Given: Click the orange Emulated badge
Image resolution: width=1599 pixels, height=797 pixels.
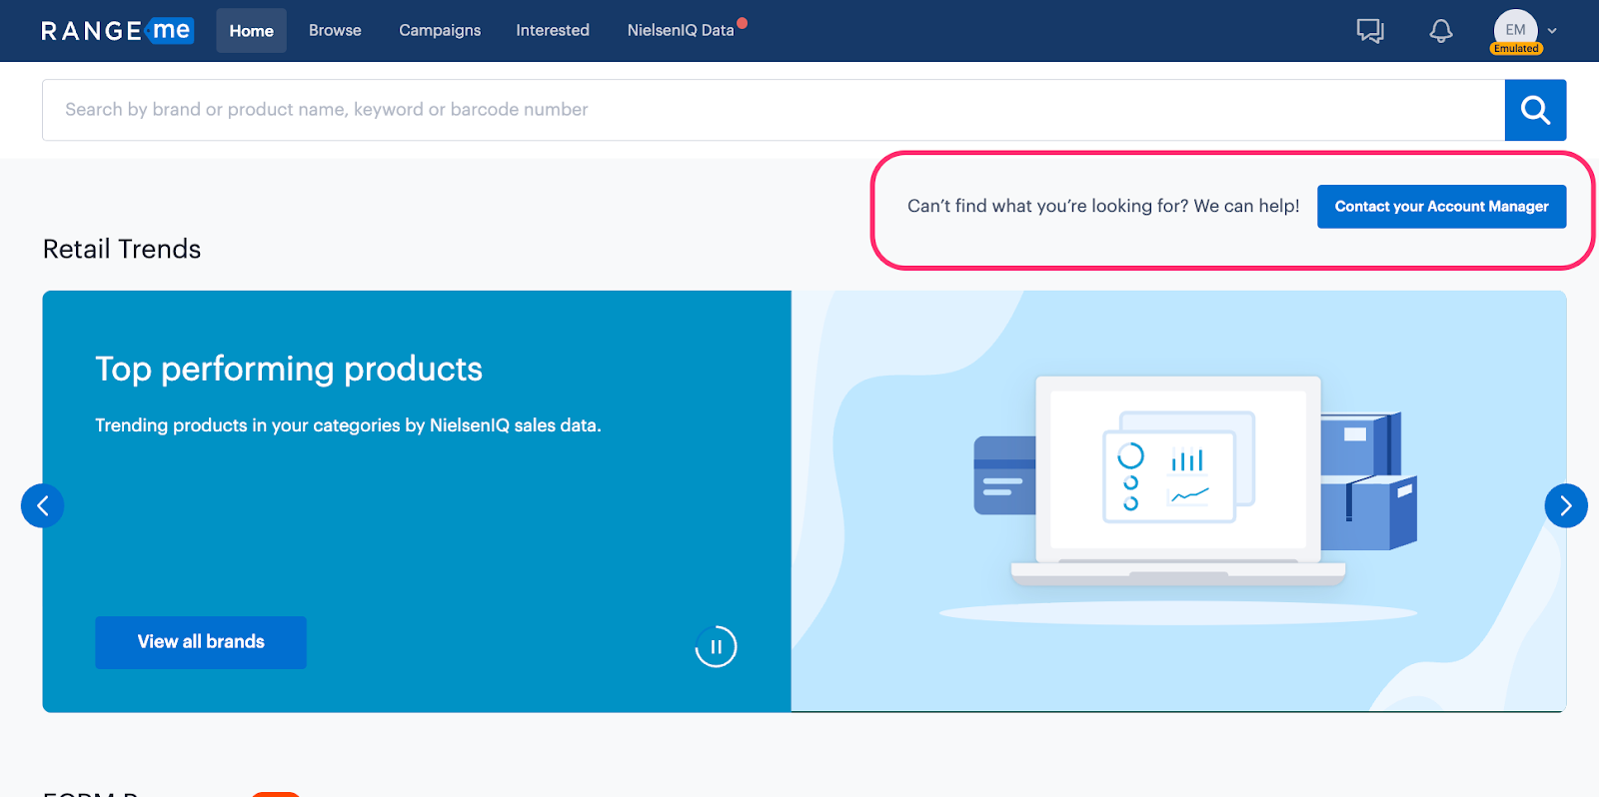Looking at the screenshot, I should click(x=1516, y=49).
